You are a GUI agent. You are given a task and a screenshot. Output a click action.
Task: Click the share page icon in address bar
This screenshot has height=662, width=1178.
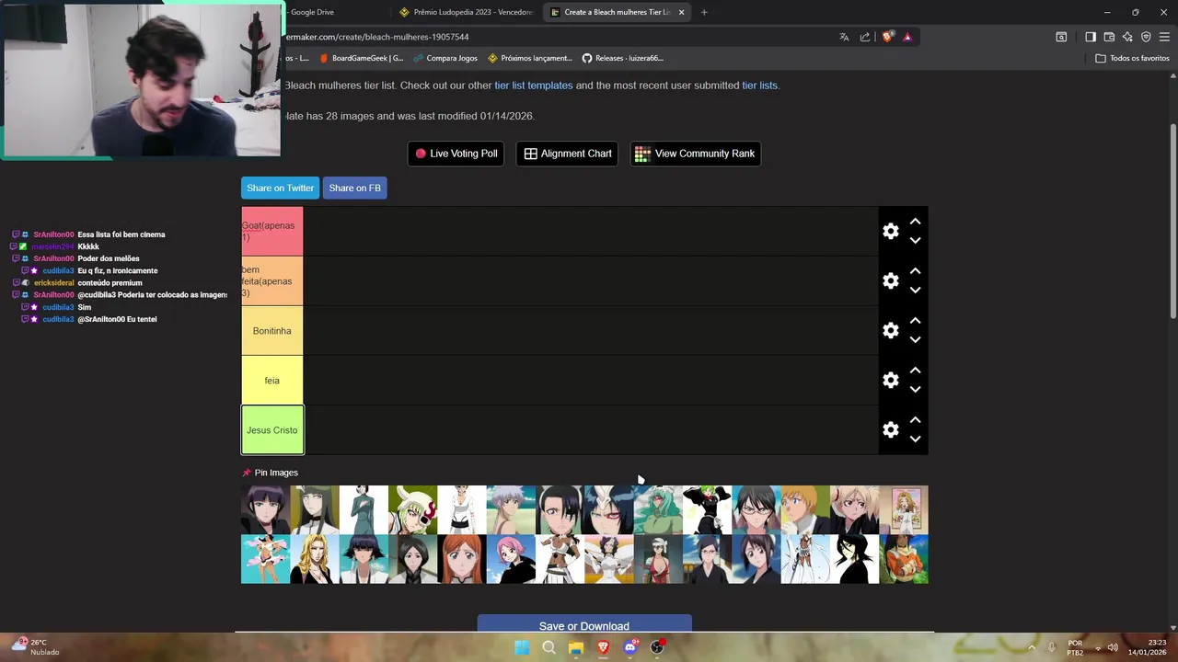865,37
